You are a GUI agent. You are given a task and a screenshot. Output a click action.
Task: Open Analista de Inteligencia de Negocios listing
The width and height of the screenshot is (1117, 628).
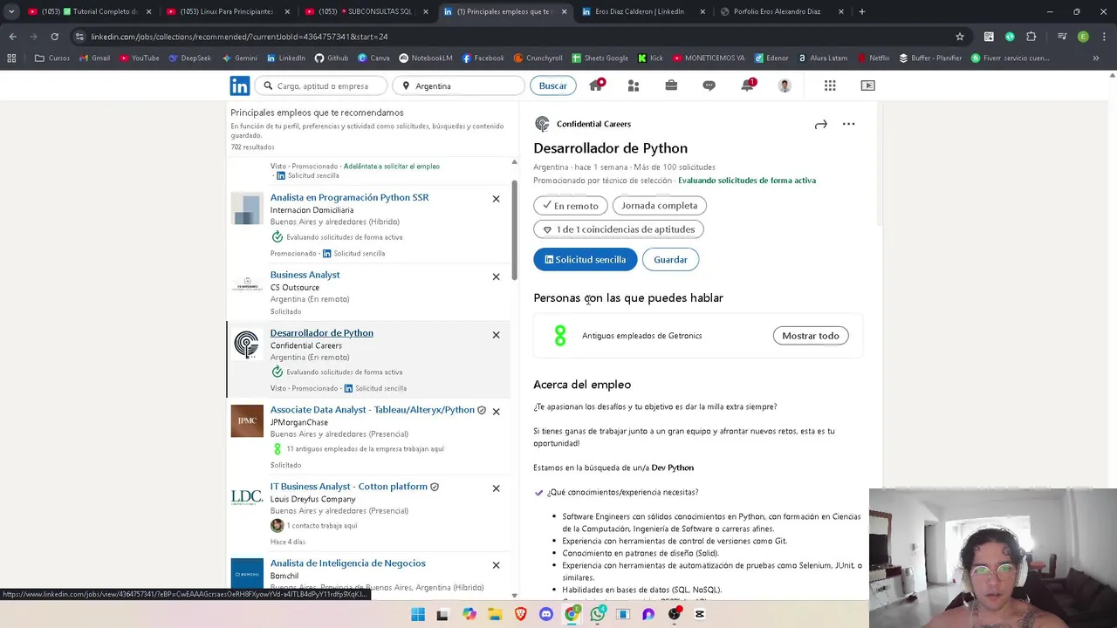(x=347, y=563)
